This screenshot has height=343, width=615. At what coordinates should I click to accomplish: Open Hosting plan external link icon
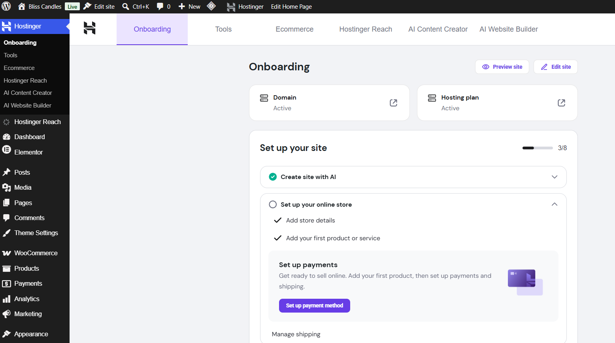pyautogui.click(x=561, y=103)
